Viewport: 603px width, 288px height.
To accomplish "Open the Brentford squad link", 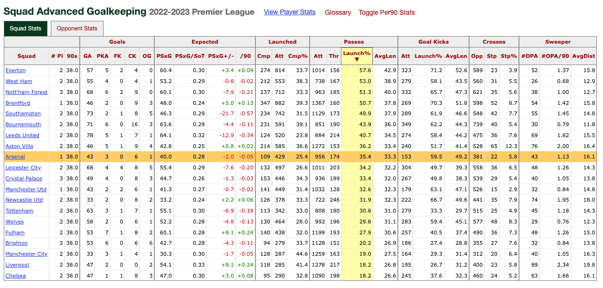I will [x=18, y=103].
